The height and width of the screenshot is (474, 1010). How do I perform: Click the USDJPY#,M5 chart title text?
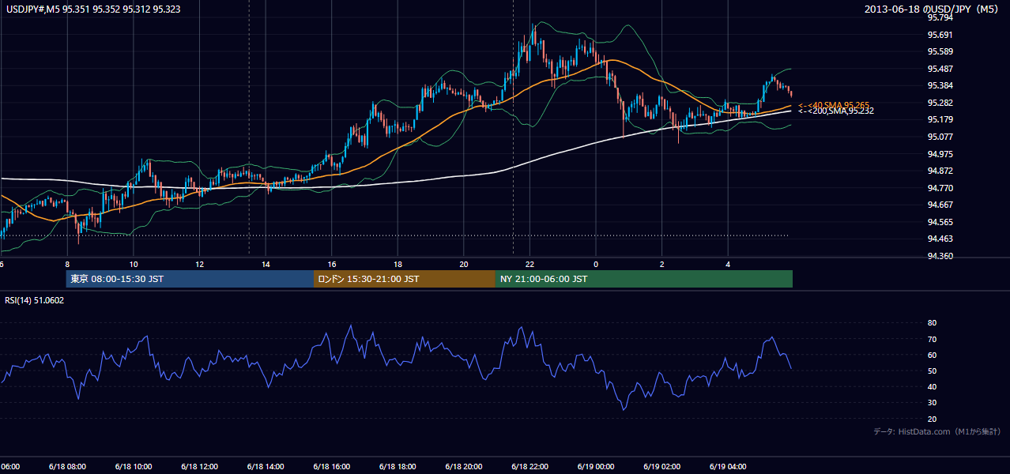93,9
